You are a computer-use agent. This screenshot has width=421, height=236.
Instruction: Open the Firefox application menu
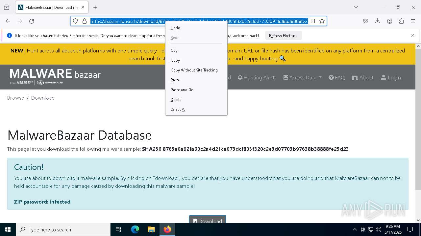pos(413,21)
